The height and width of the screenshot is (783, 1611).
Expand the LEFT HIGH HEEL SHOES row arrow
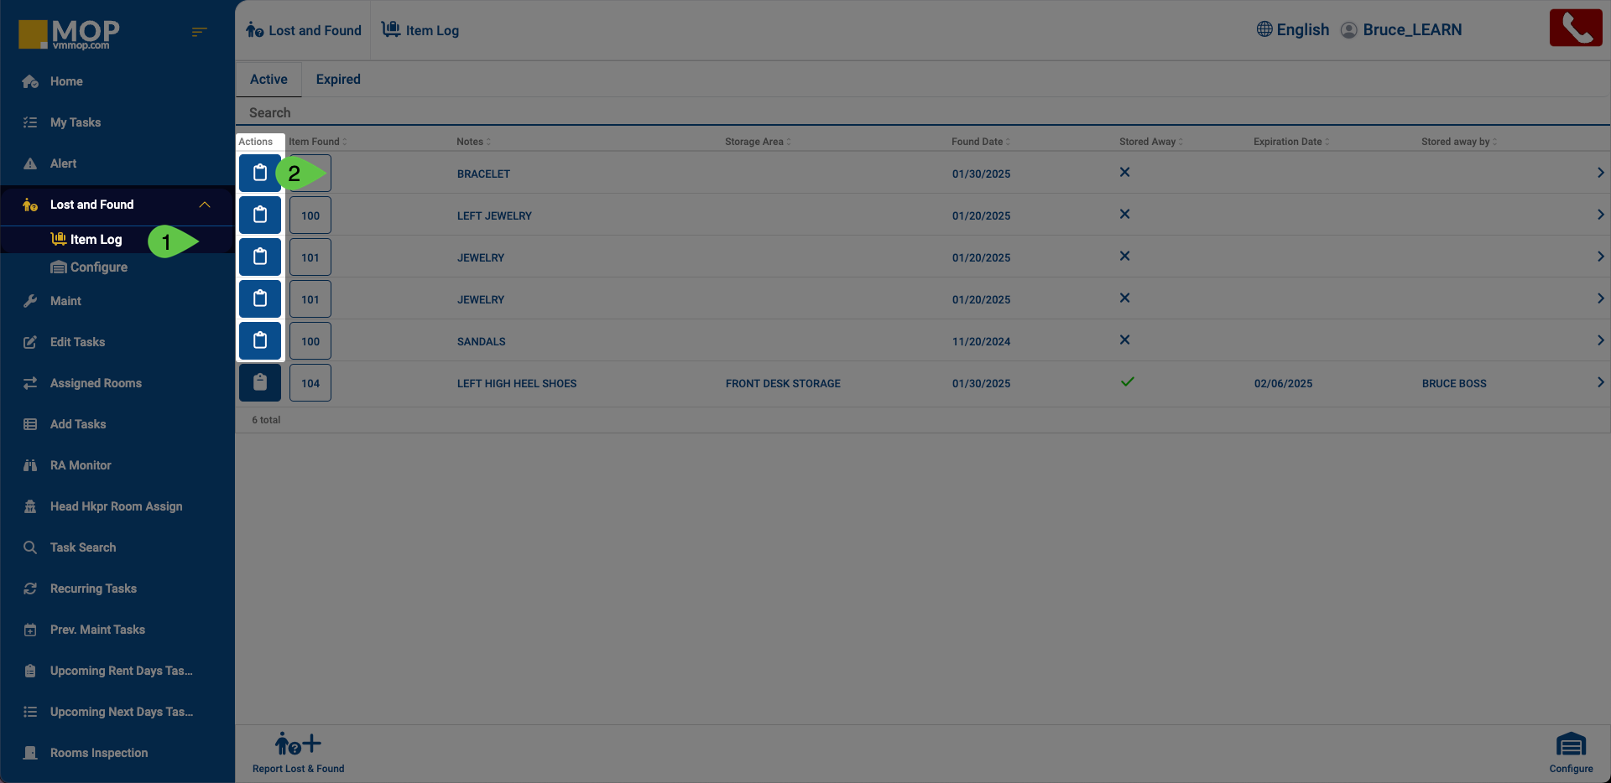point(1599,383)
